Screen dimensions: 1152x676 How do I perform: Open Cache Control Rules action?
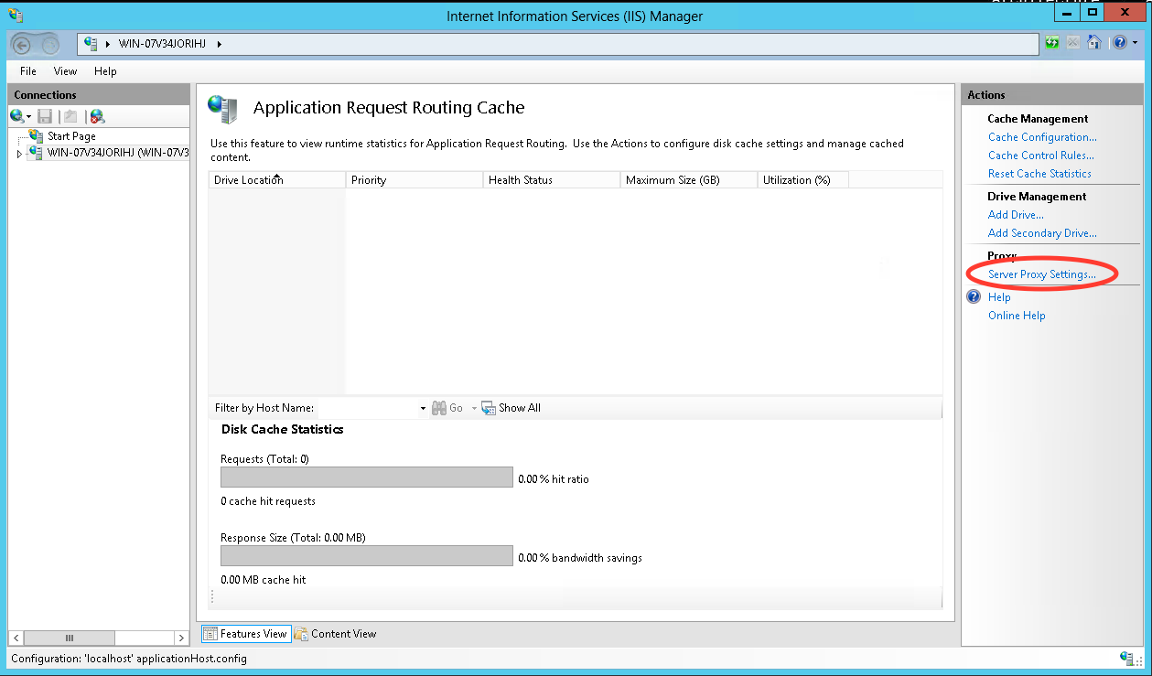pos(1041,156)
